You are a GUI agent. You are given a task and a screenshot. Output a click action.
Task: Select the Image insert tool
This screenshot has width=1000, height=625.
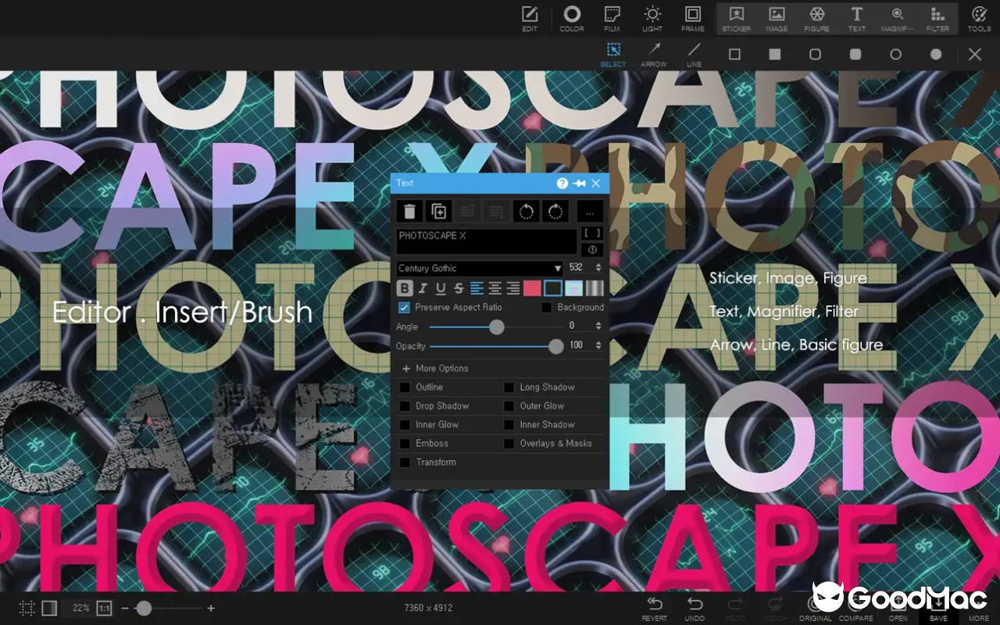click(777, 19)
